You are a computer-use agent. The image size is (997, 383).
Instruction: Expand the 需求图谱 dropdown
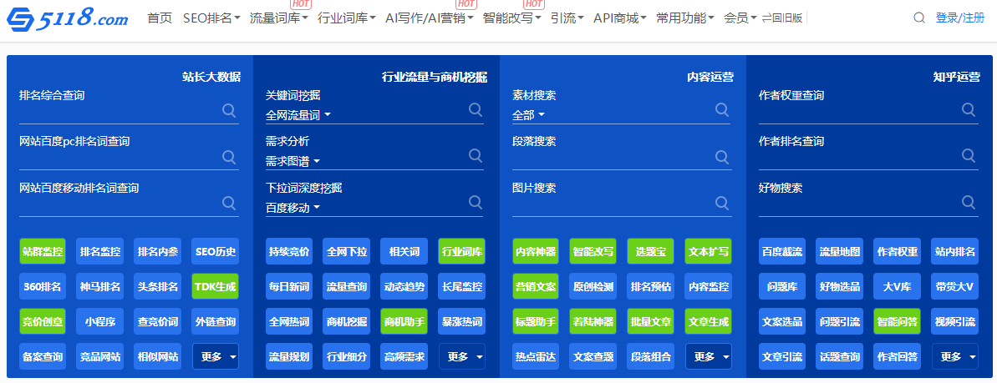coord(292,161)
